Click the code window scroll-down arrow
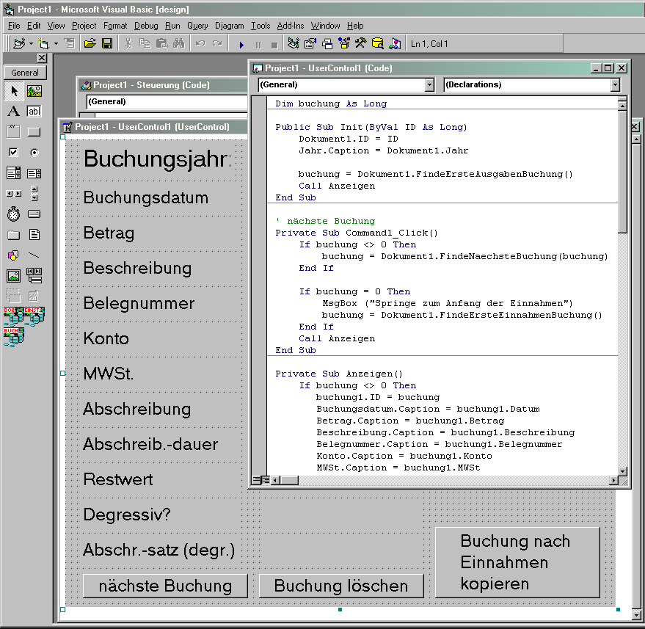This screenshot has width=645, height=629. 623,471
